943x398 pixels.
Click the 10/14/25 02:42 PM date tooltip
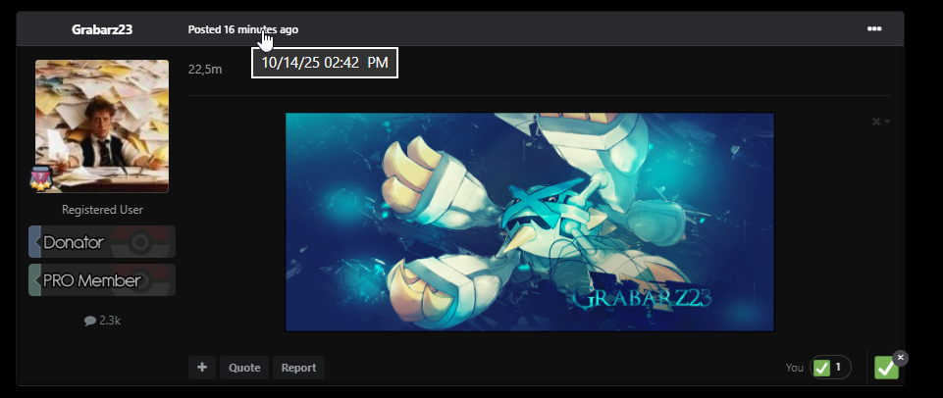pyautogui.click(x=324, y=63)
